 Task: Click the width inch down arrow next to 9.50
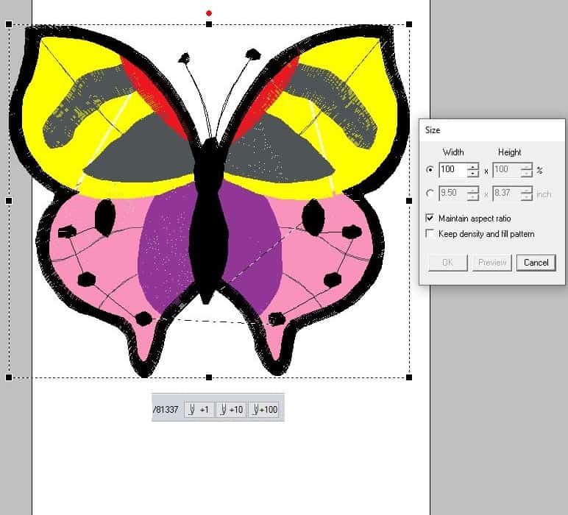point(473,197)
